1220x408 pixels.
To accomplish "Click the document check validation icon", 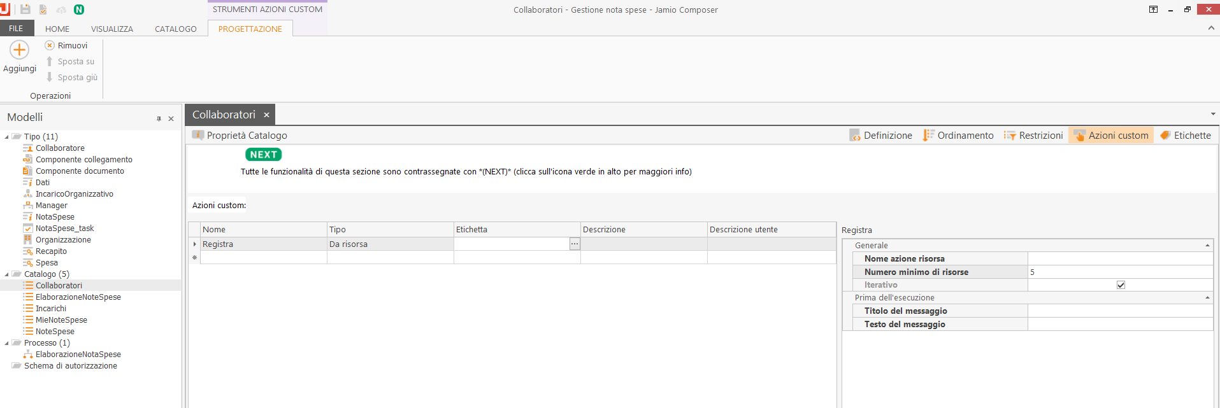I will pyautogui.click(x=43, y=10).
